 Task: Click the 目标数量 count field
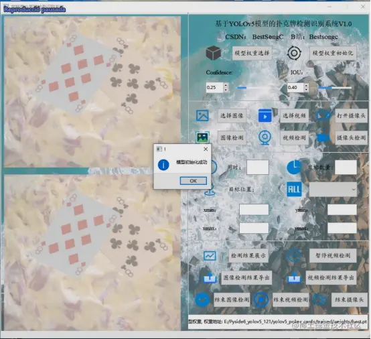(346, 167)
